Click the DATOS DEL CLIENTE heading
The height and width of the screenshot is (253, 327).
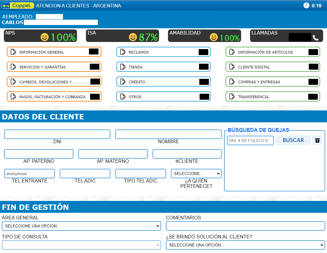pos(43,117)
